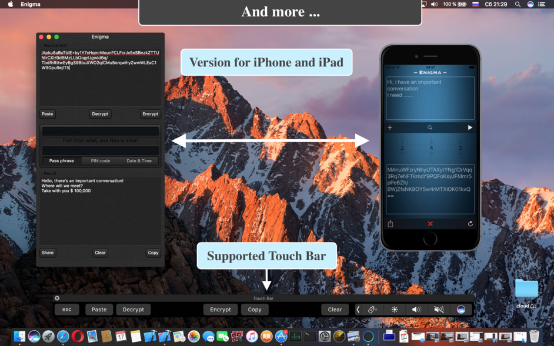Open Terminal from the Dock
This screenshot has width=554, height=346.
pos(310,337)
